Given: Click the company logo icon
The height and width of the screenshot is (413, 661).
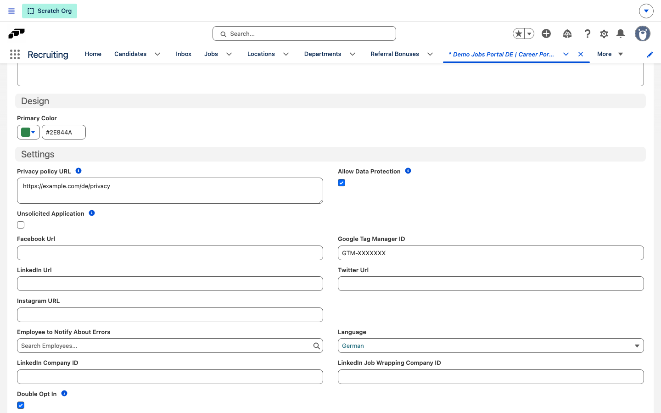Looking at the screenshot, I should click(x=17, y=33).
